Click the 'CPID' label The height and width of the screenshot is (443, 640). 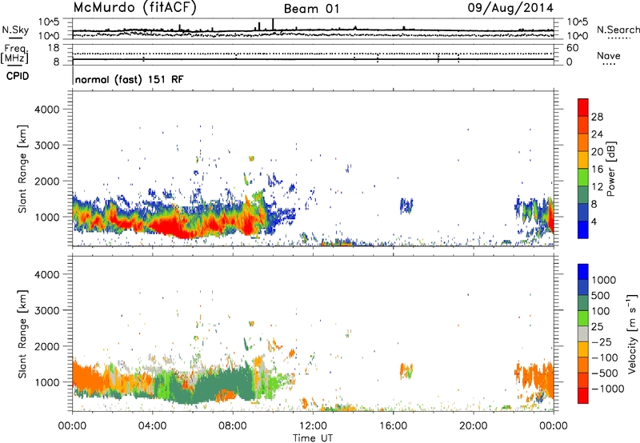click(18, 76)
